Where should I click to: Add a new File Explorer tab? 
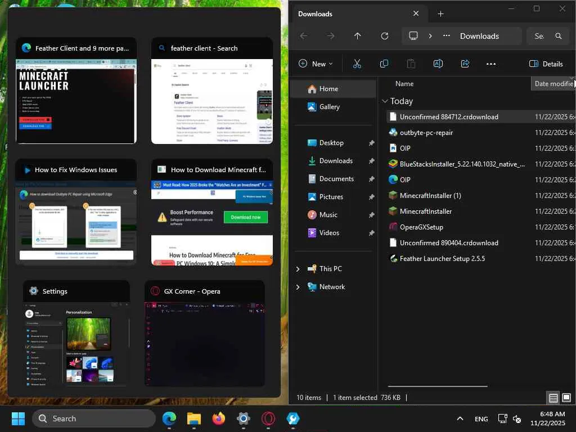440,14
